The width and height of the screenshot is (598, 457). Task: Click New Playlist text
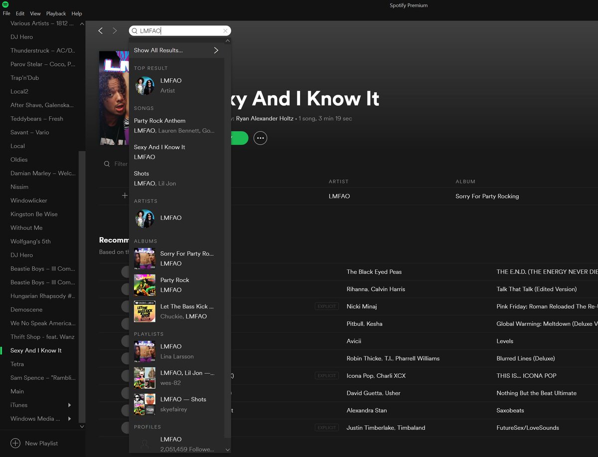tap(41, 443)
